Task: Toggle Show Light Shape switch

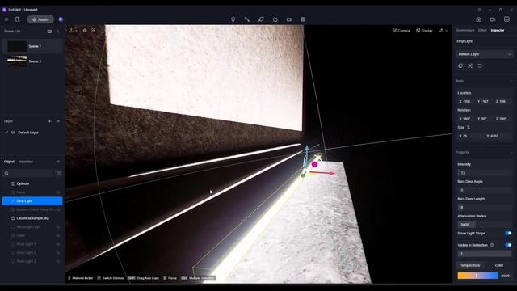Action: click(x=508, y=234)
